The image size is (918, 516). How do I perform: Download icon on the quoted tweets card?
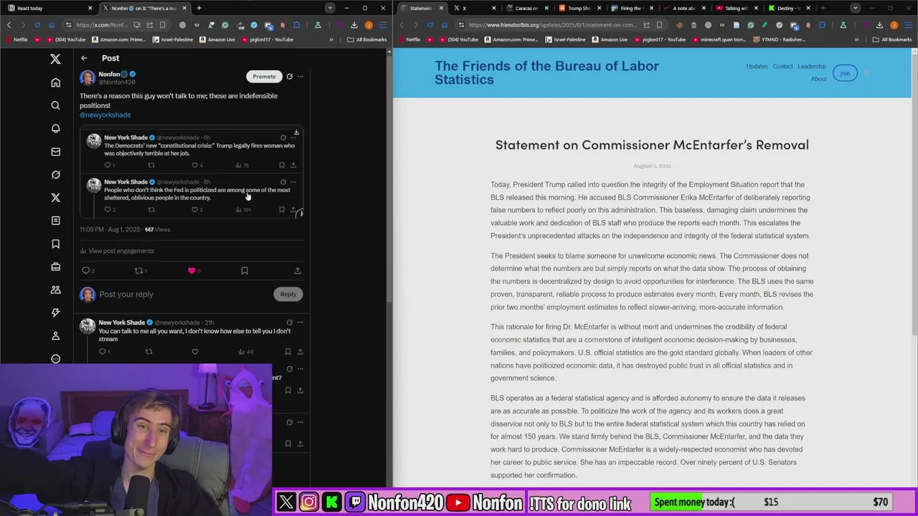[296, 133]
